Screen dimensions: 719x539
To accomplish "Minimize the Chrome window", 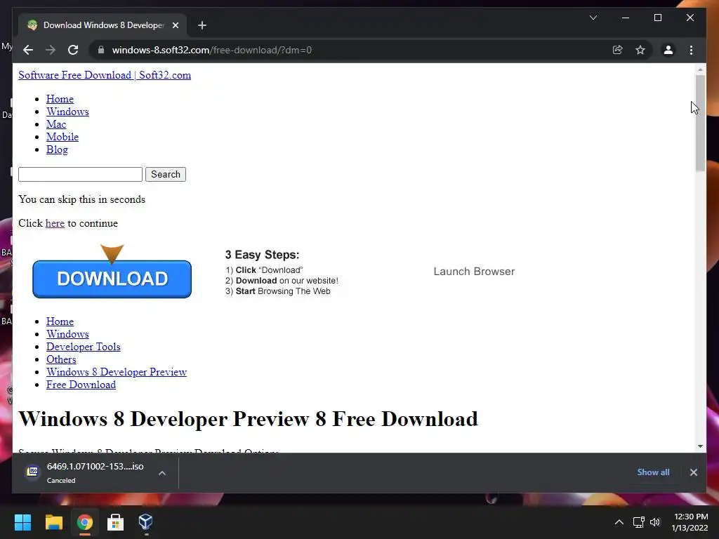I will [x=626, y=18].
